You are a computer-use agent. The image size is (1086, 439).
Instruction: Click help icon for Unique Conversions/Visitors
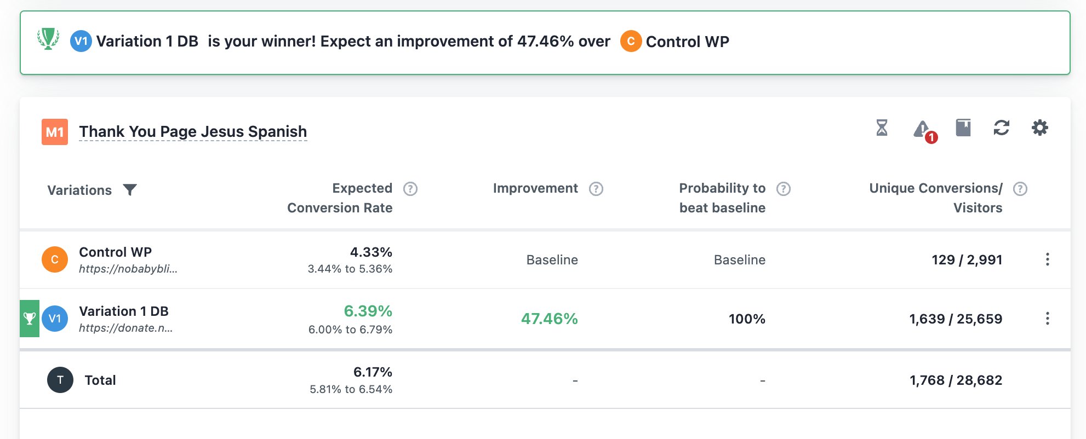(1020, 189)
